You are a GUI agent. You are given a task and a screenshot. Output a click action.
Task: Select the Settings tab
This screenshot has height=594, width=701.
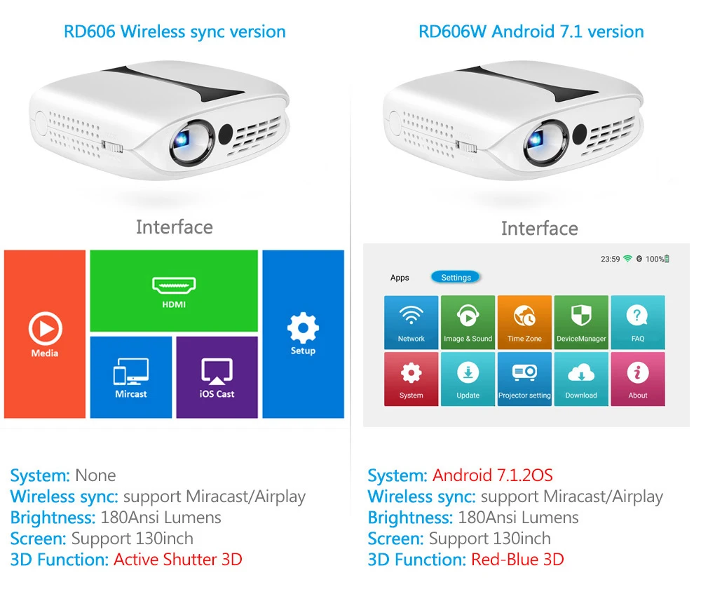pyautogui.click(x=456, y=277)
